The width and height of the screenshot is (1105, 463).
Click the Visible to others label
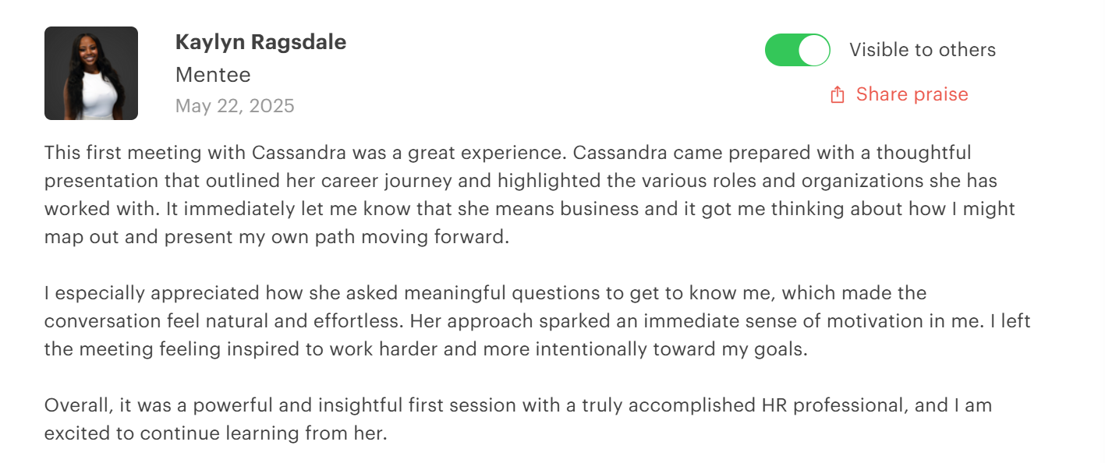coord(923,50)
